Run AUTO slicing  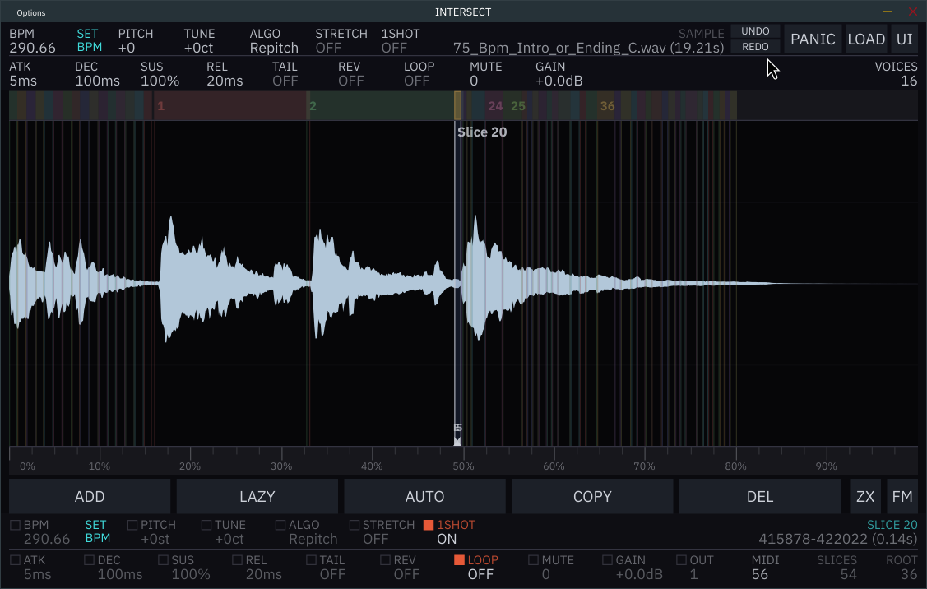pyautogui.click(x=424, y=496)
